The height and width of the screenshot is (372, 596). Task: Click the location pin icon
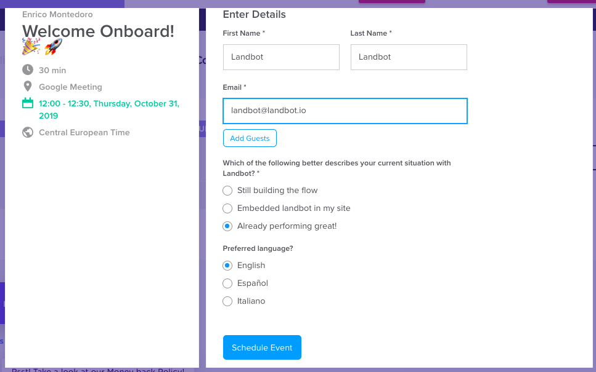[x=27, y=87]
